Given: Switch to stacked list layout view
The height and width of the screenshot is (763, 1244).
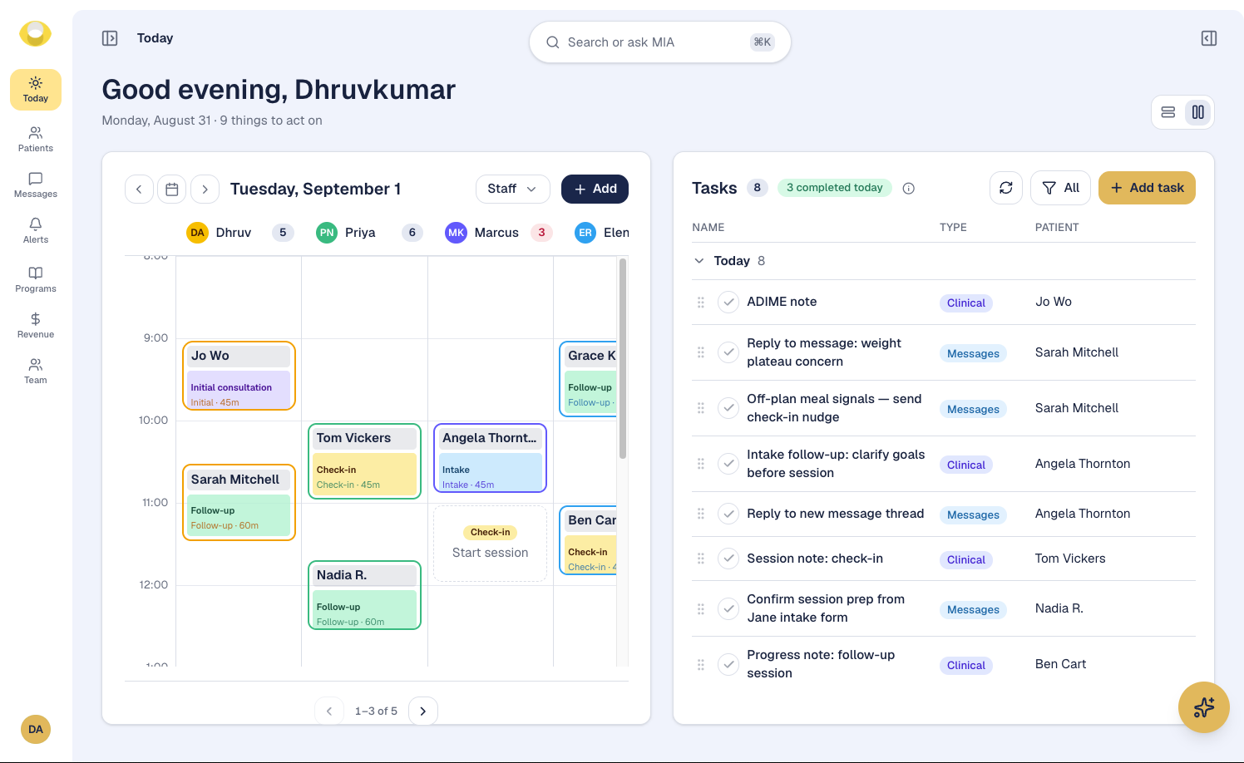Looking at the screenshot, I should (1168, 112).
